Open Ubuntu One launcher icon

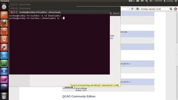pyautogui.click(x=4, y=39)
